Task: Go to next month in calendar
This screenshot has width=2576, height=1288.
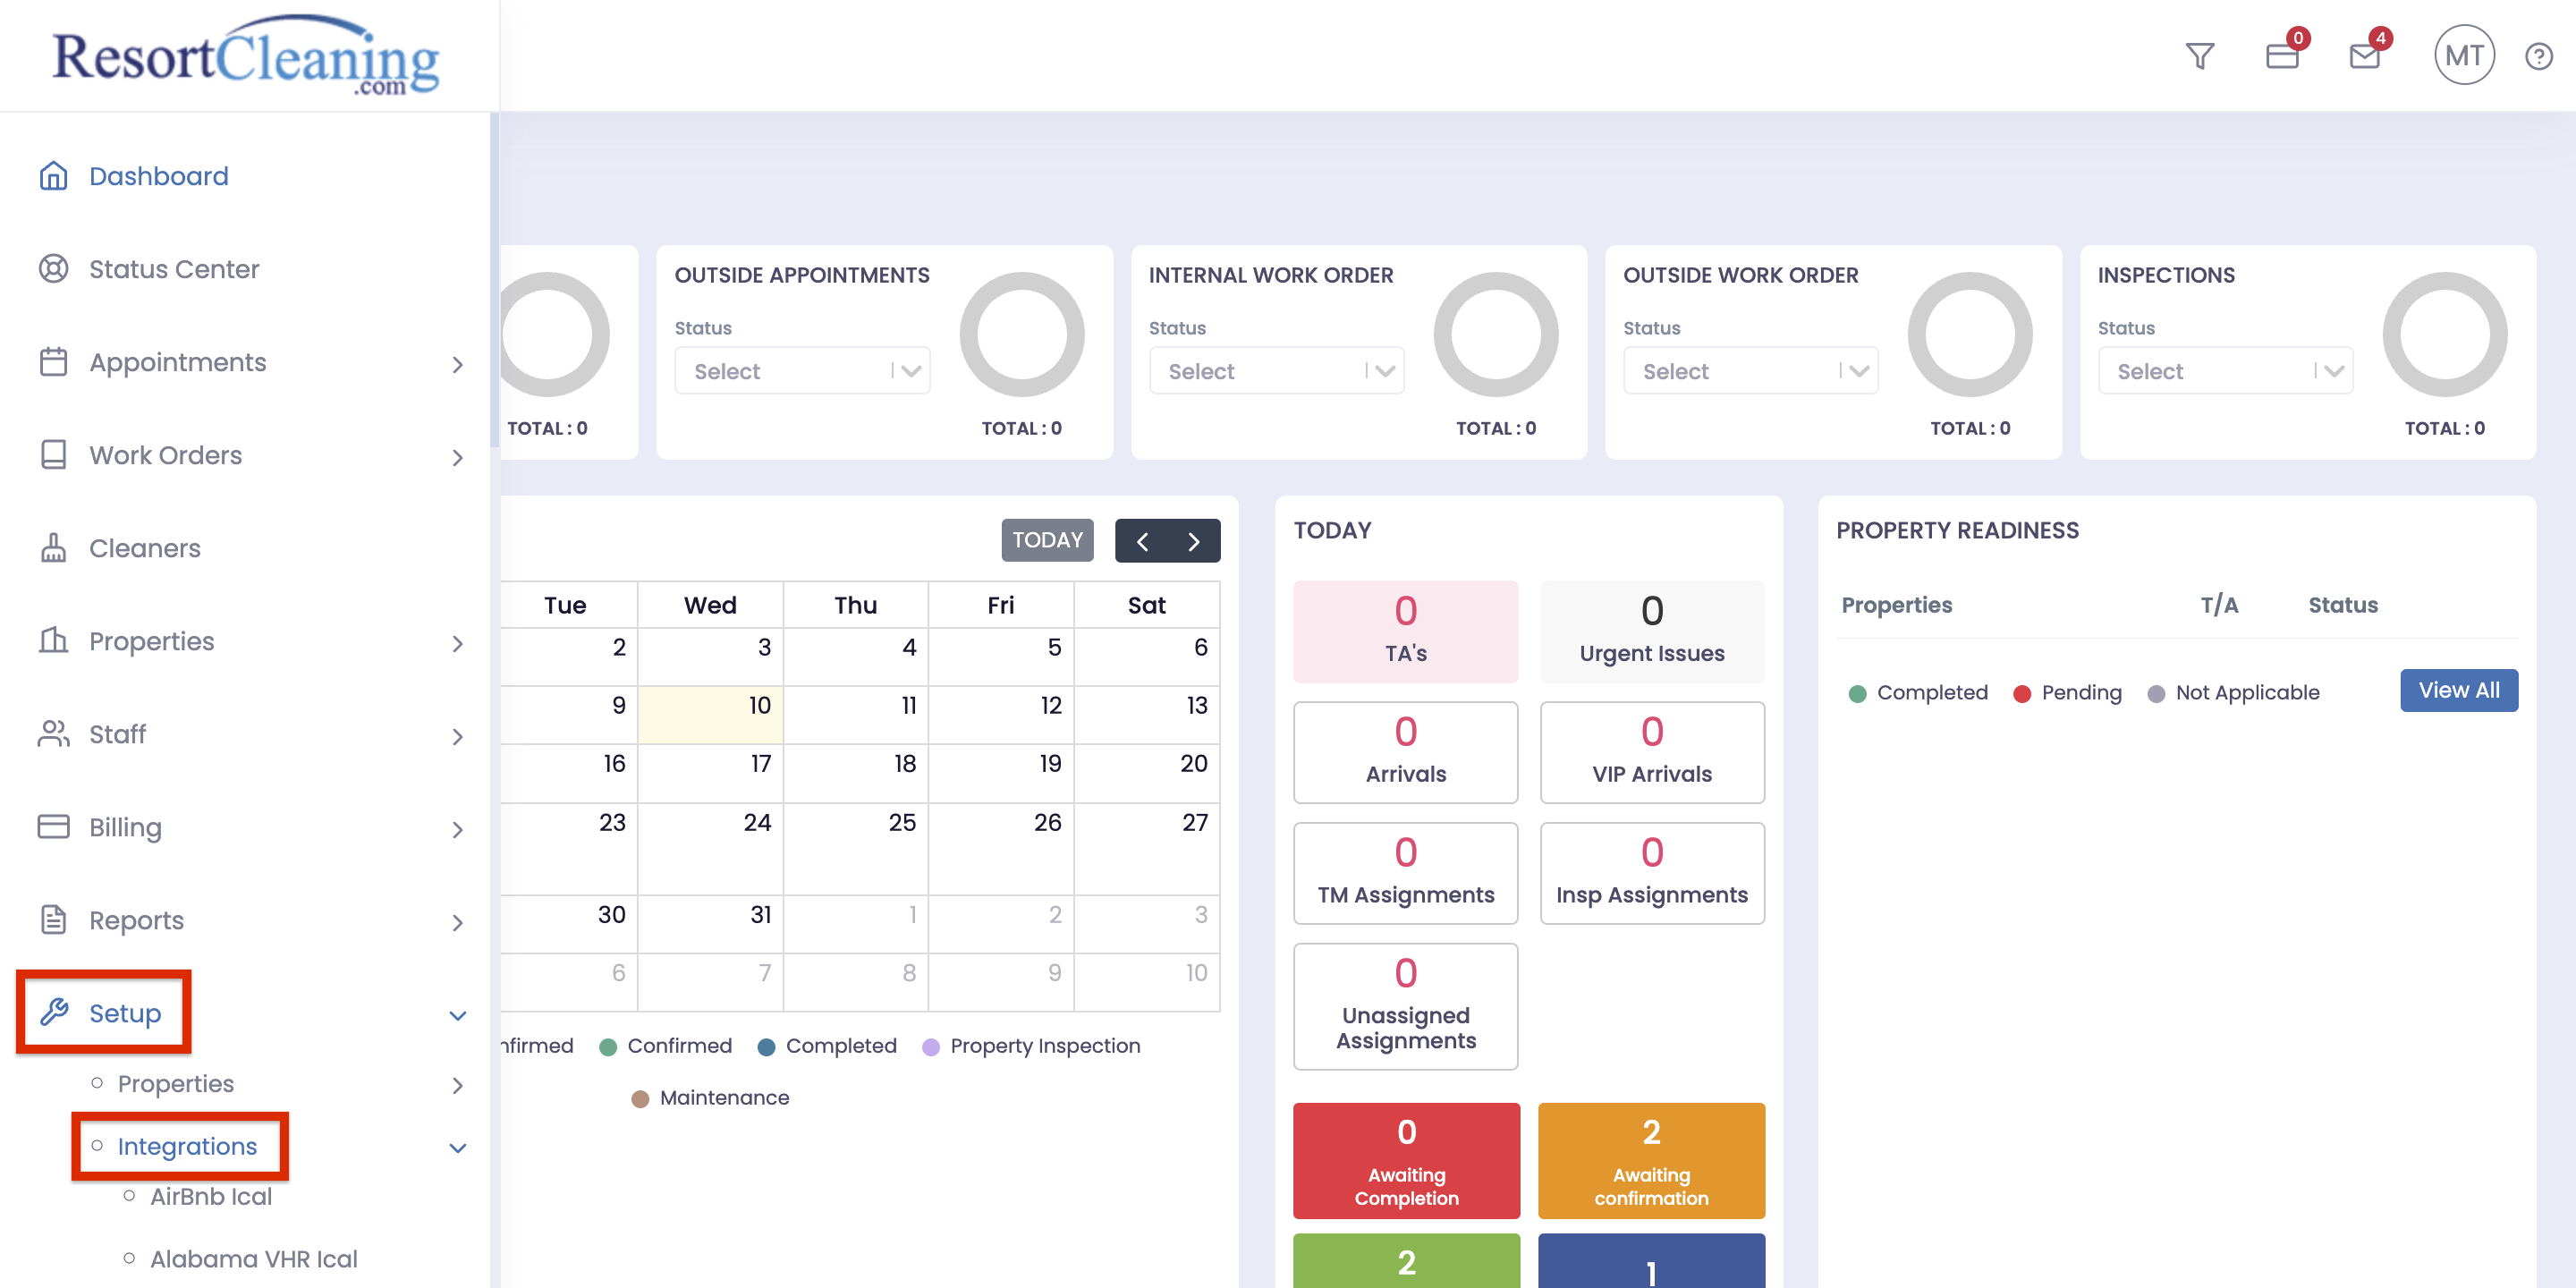Action: 1193,541
